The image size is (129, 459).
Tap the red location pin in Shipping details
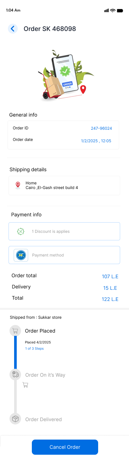[x=18, y=185]
